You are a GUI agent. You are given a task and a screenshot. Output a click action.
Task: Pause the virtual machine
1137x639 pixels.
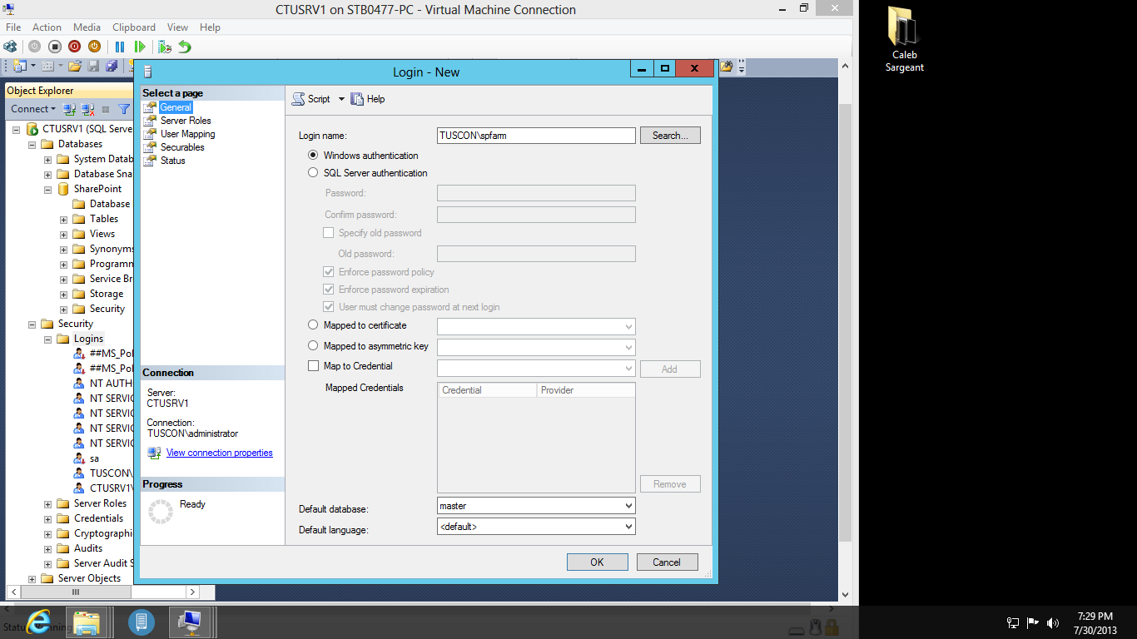(x=120, y=47)
